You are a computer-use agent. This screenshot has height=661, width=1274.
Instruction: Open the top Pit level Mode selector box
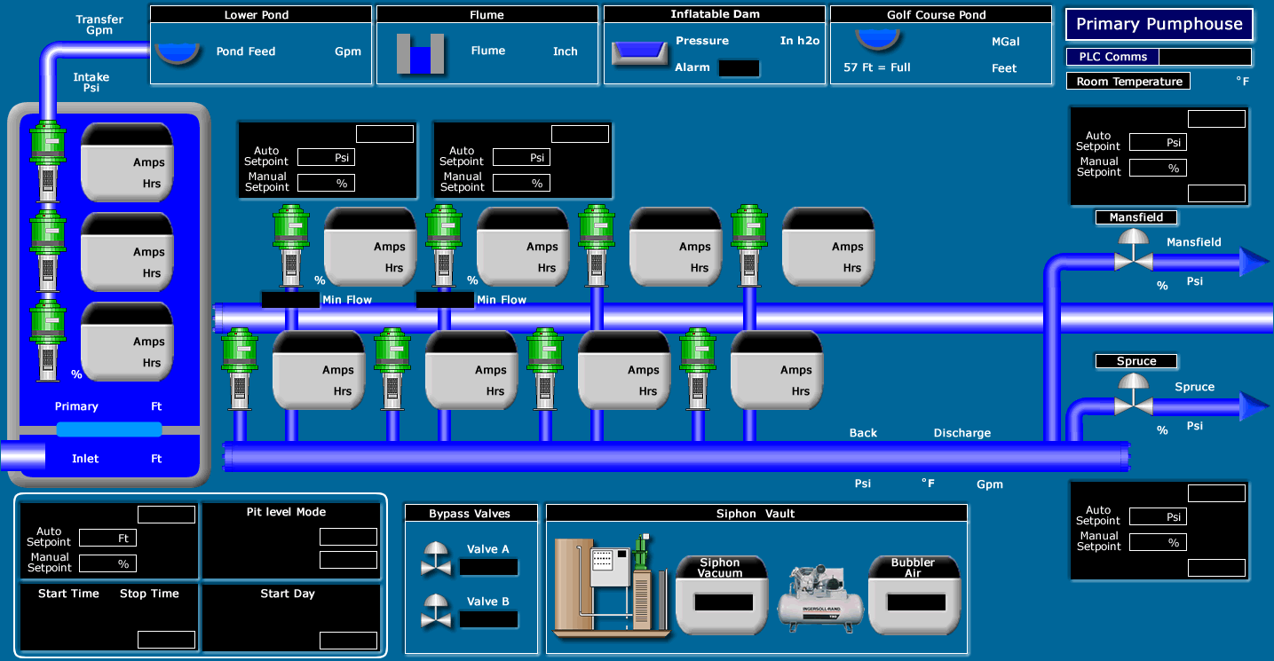click(348, 537)
